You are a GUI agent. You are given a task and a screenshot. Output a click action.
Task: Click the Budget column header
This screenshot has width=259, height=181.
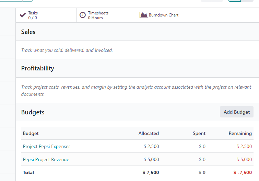point(31,133)
